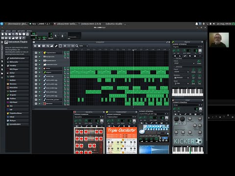This screenshot has height=176, width=235.
Task: Add a sample track in Song Editor
Action: tap(47, 46)
